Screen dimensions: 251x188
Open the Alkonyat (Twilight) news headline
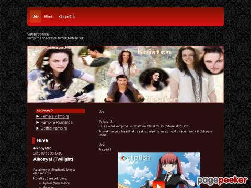point(53,159)
